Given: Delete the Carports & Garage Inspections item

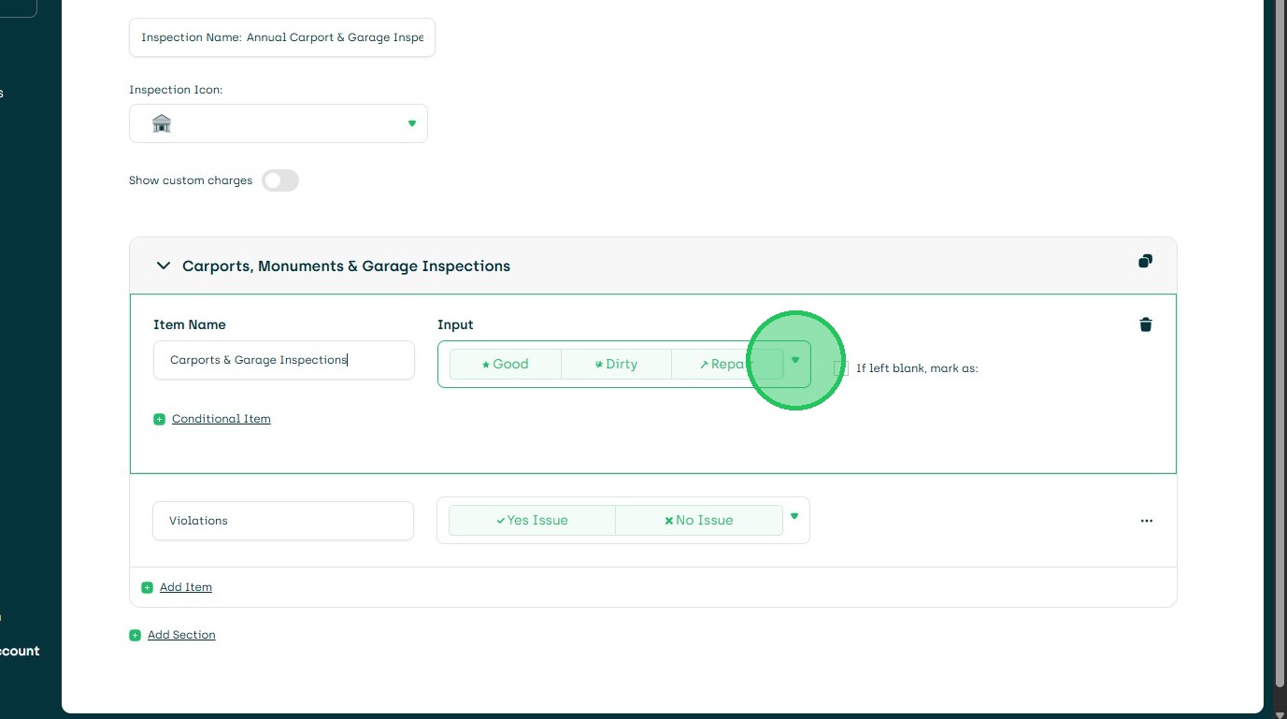Looking at the screenshot, I should [1146, 324].
